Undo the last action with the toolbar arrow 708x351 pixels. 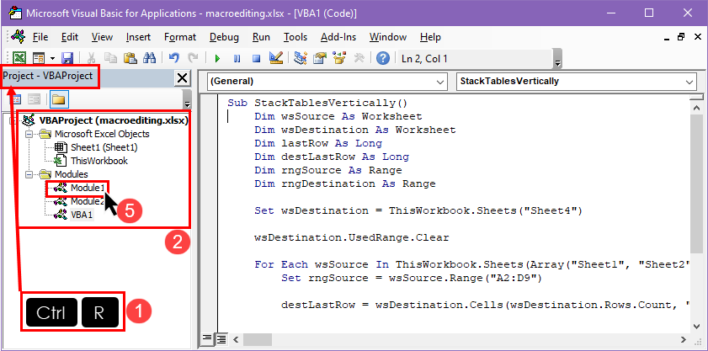click(x=173, y=58)
